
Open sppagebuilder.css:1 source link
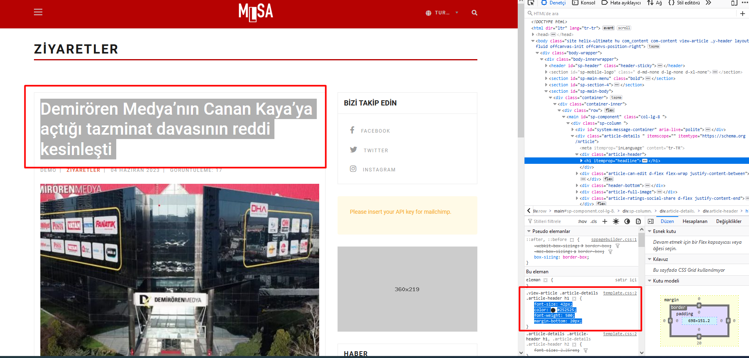[614, 240]
